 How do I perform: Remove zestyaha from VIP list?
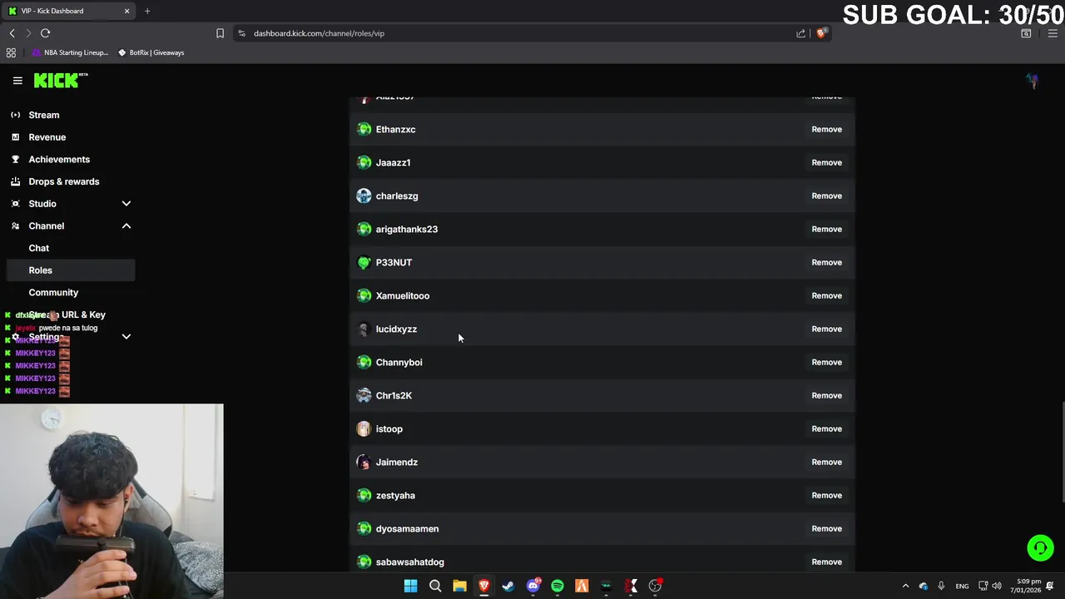point(826,495)
